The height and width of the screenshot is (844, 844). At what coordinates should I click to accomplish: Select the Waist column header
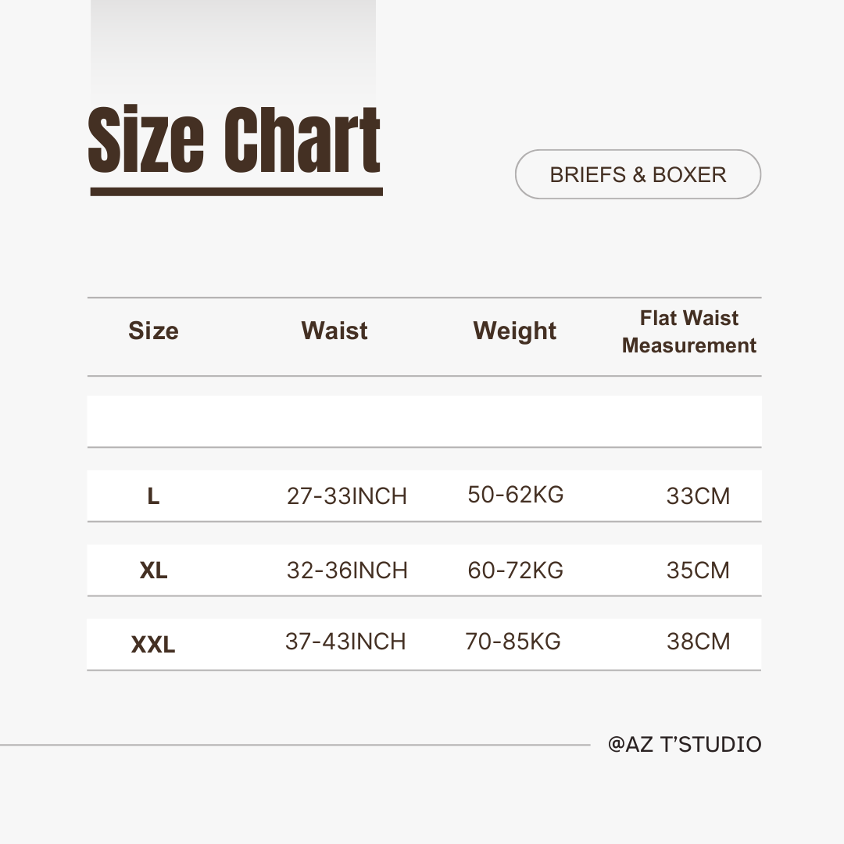coord(334,331)
